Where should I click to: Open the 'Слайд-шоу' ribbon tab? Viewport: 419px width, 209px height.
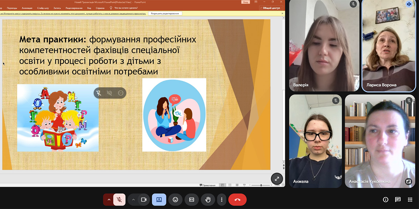click(x=43, y=8)
